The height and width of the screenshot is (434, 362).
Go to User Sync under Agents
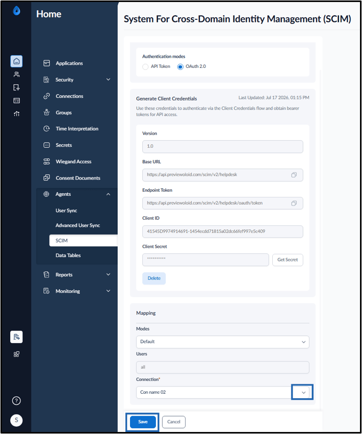[66, 211]
